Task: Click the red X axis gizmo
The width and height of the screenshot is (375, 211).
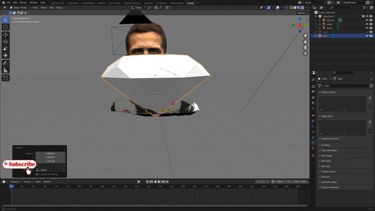Action: (300, 26)
